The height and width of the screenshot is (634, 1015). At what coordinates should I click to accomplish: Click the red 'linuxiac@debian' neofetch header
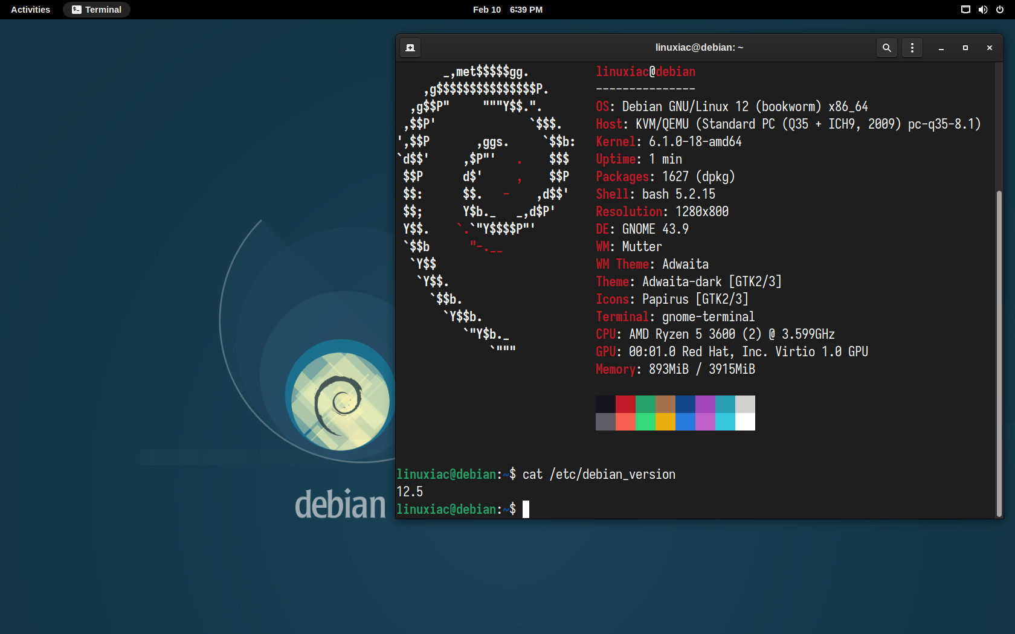(x=645, y=72)
